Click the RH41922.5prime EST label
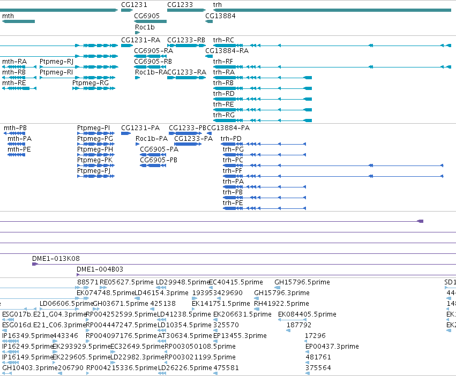Screen dimensions: 456x376 [x=281, y=304]
